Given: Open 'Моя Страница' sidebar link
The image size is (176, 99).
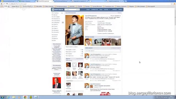Looking at the screenshot, I should pyautogui.click(x=55, y=13).
